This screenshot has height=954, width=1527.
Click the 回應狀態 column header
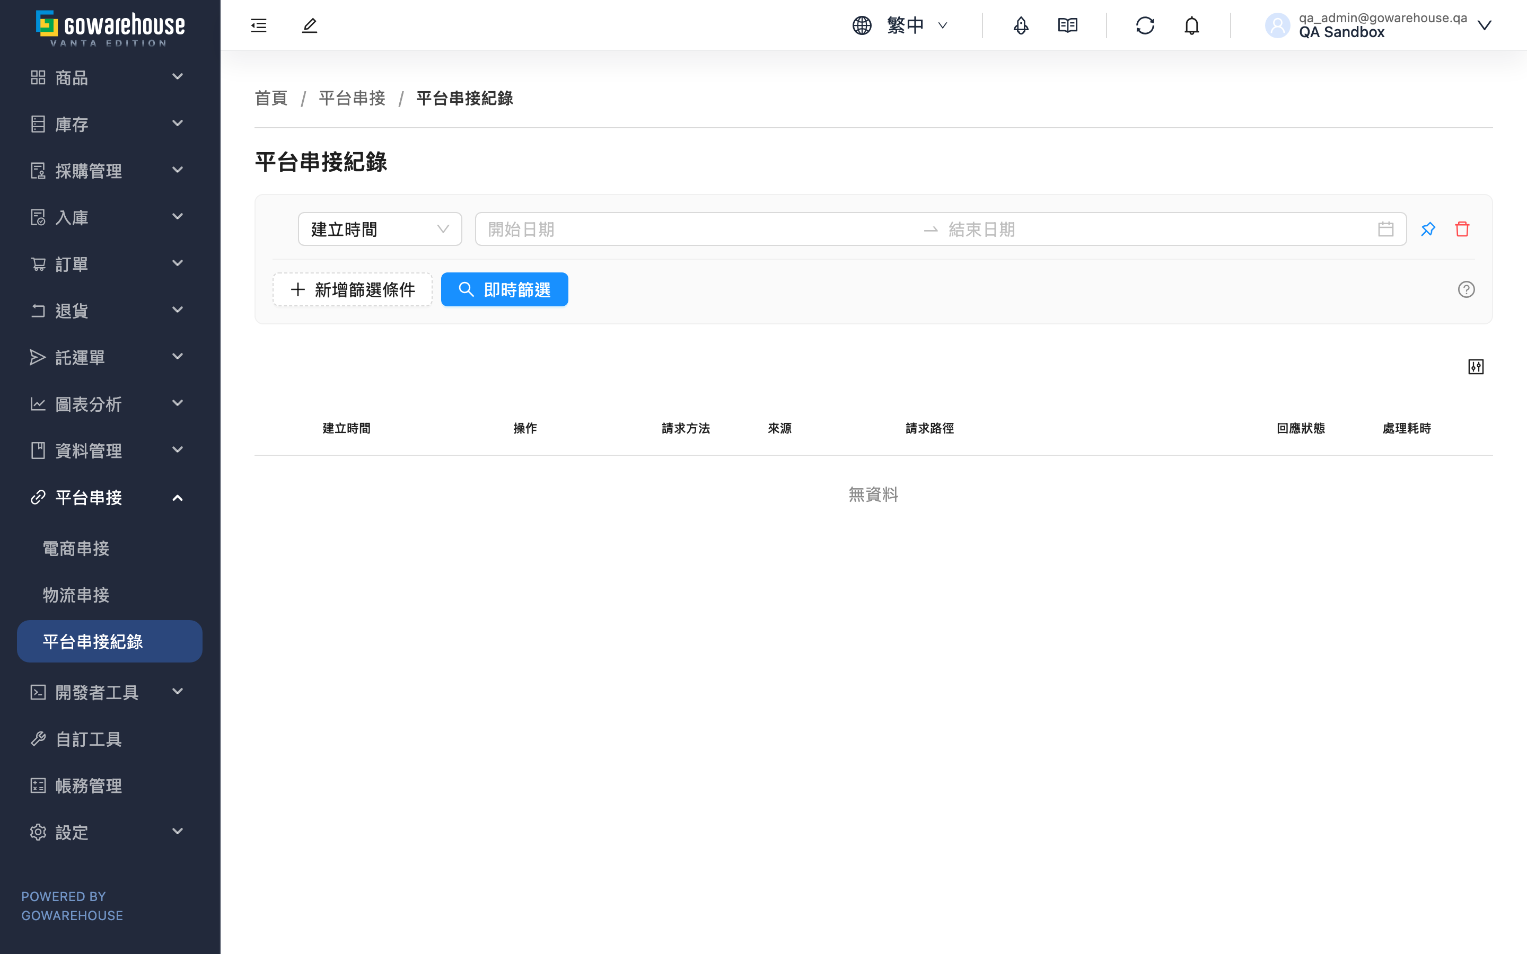[x=1301, y=428]
